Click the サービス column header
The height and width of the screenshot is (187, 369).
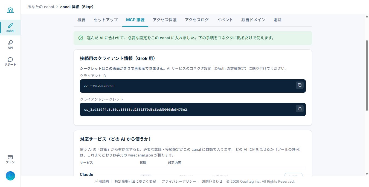(86, 163)
